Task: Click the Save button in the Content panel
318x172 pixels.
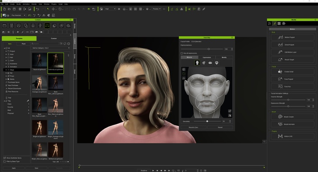Action: (36, 168)
